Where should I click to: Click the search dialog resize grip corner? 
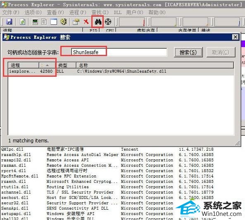tap(238, 143)
